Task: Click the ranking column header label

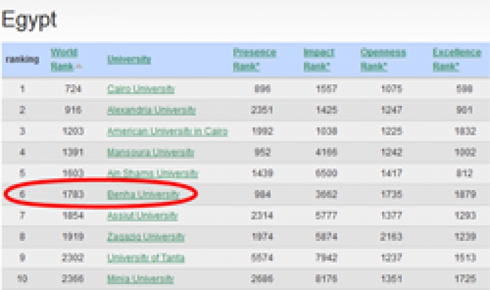Action: point(22,59)
